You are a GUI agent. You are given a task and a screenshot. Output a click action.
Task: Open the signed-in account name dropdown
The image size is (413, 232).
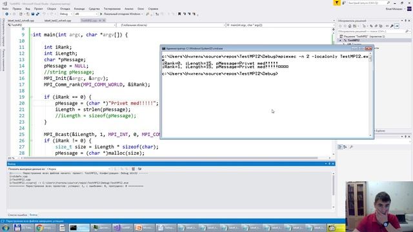[x=395, y=9]
